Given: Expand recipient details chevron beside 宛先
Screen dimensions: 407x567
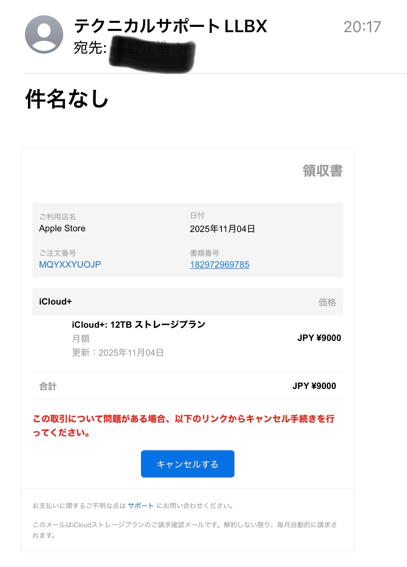Looking at the screenshot, I should pos(180,48).
